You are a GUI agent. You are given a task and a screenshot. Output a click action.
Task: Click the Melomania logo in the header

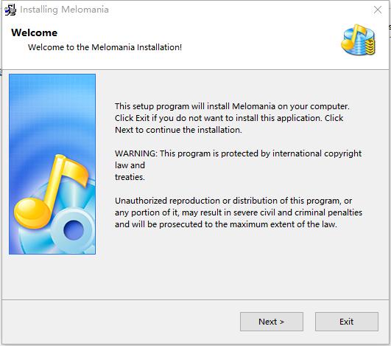358,40
